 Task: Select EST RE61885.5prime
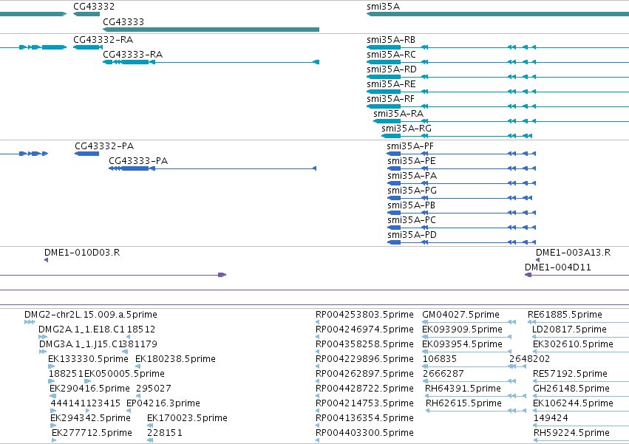coord(565,315)
